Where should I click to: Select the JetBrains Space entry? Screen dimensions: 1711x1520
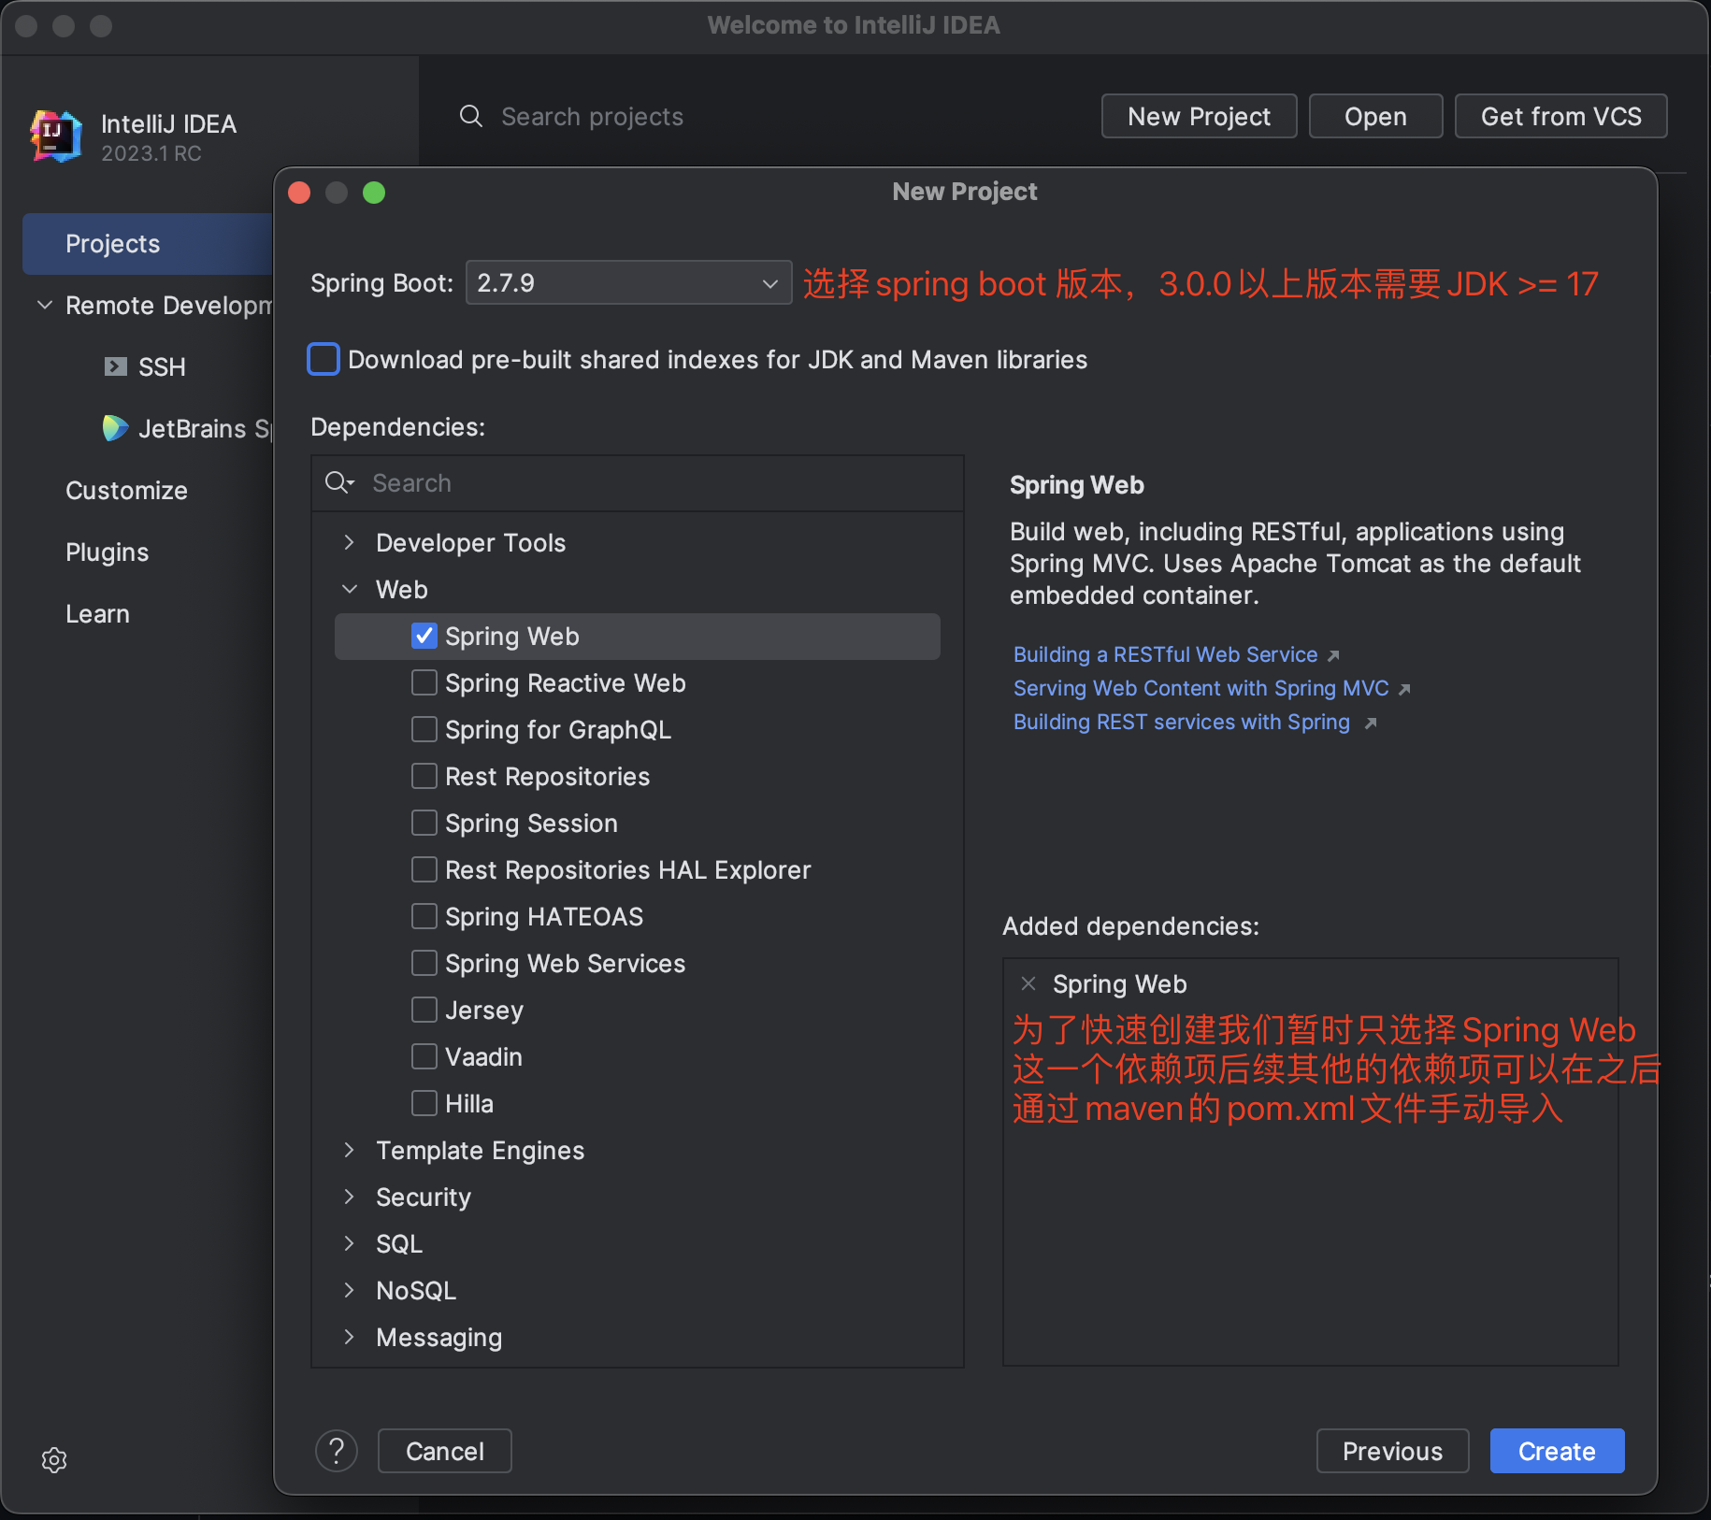point(205,429)
